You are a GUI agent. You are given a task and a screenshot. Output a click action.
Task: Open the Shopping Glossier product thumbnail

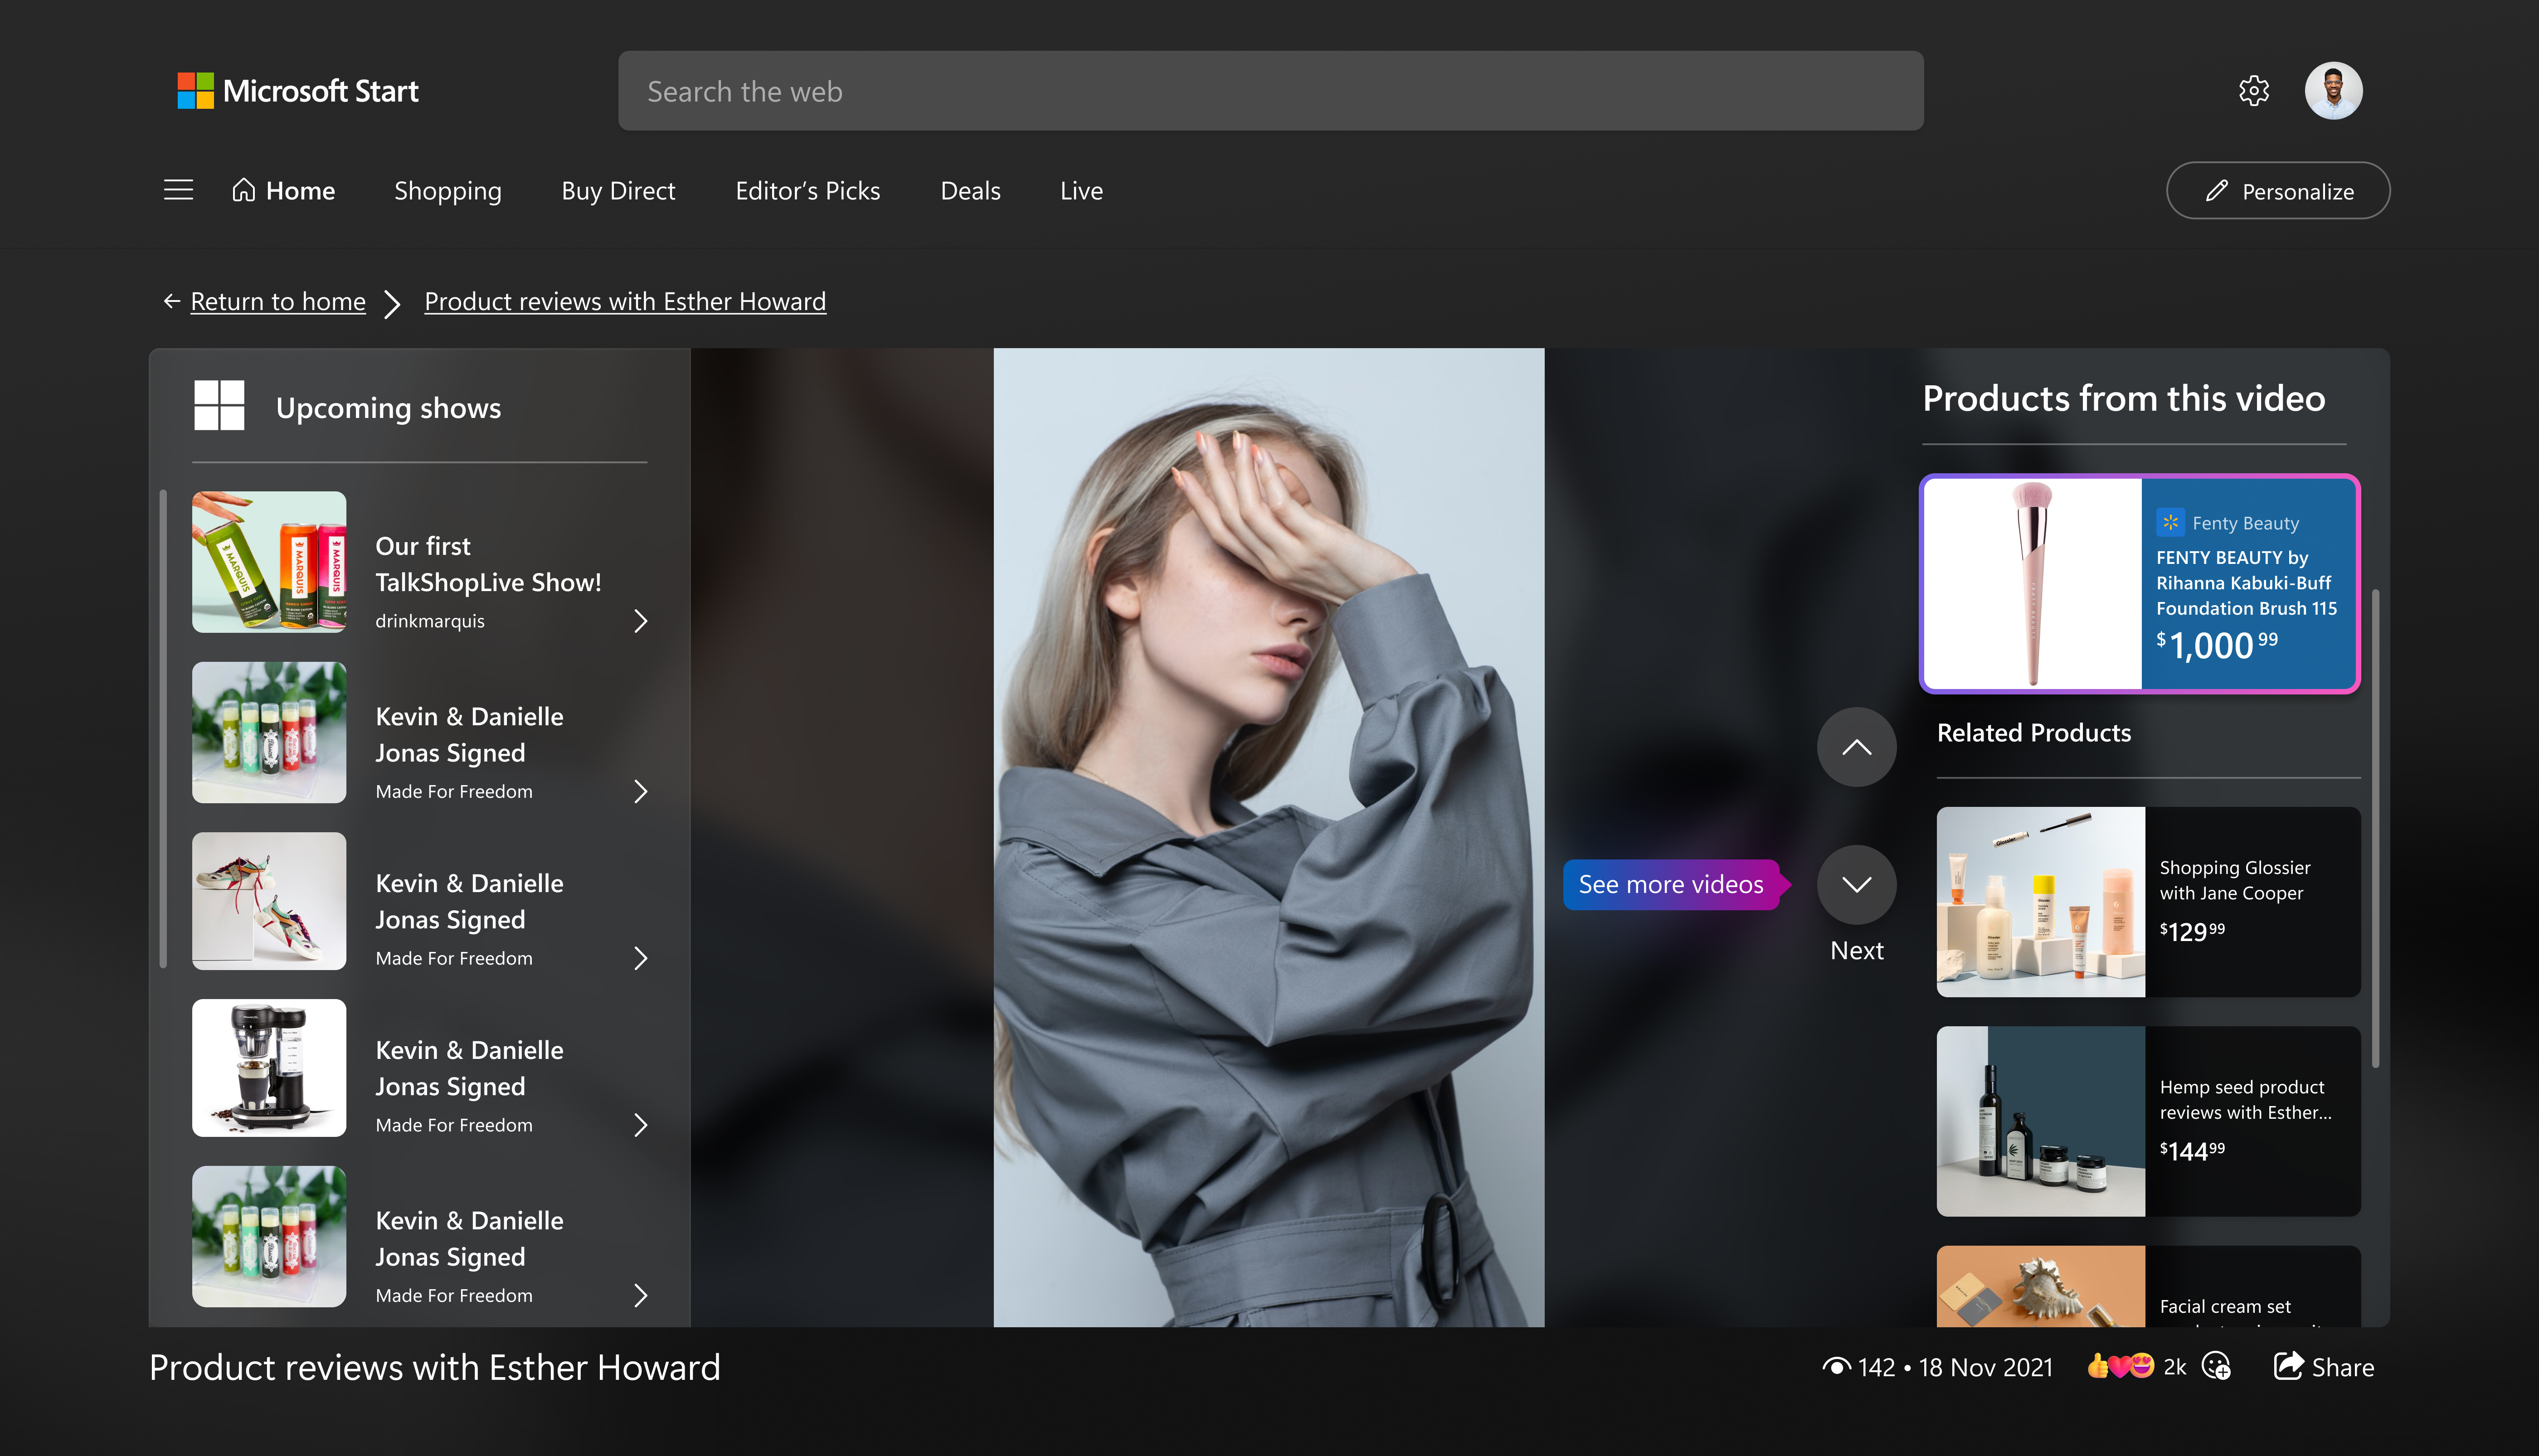[2041, 902]
